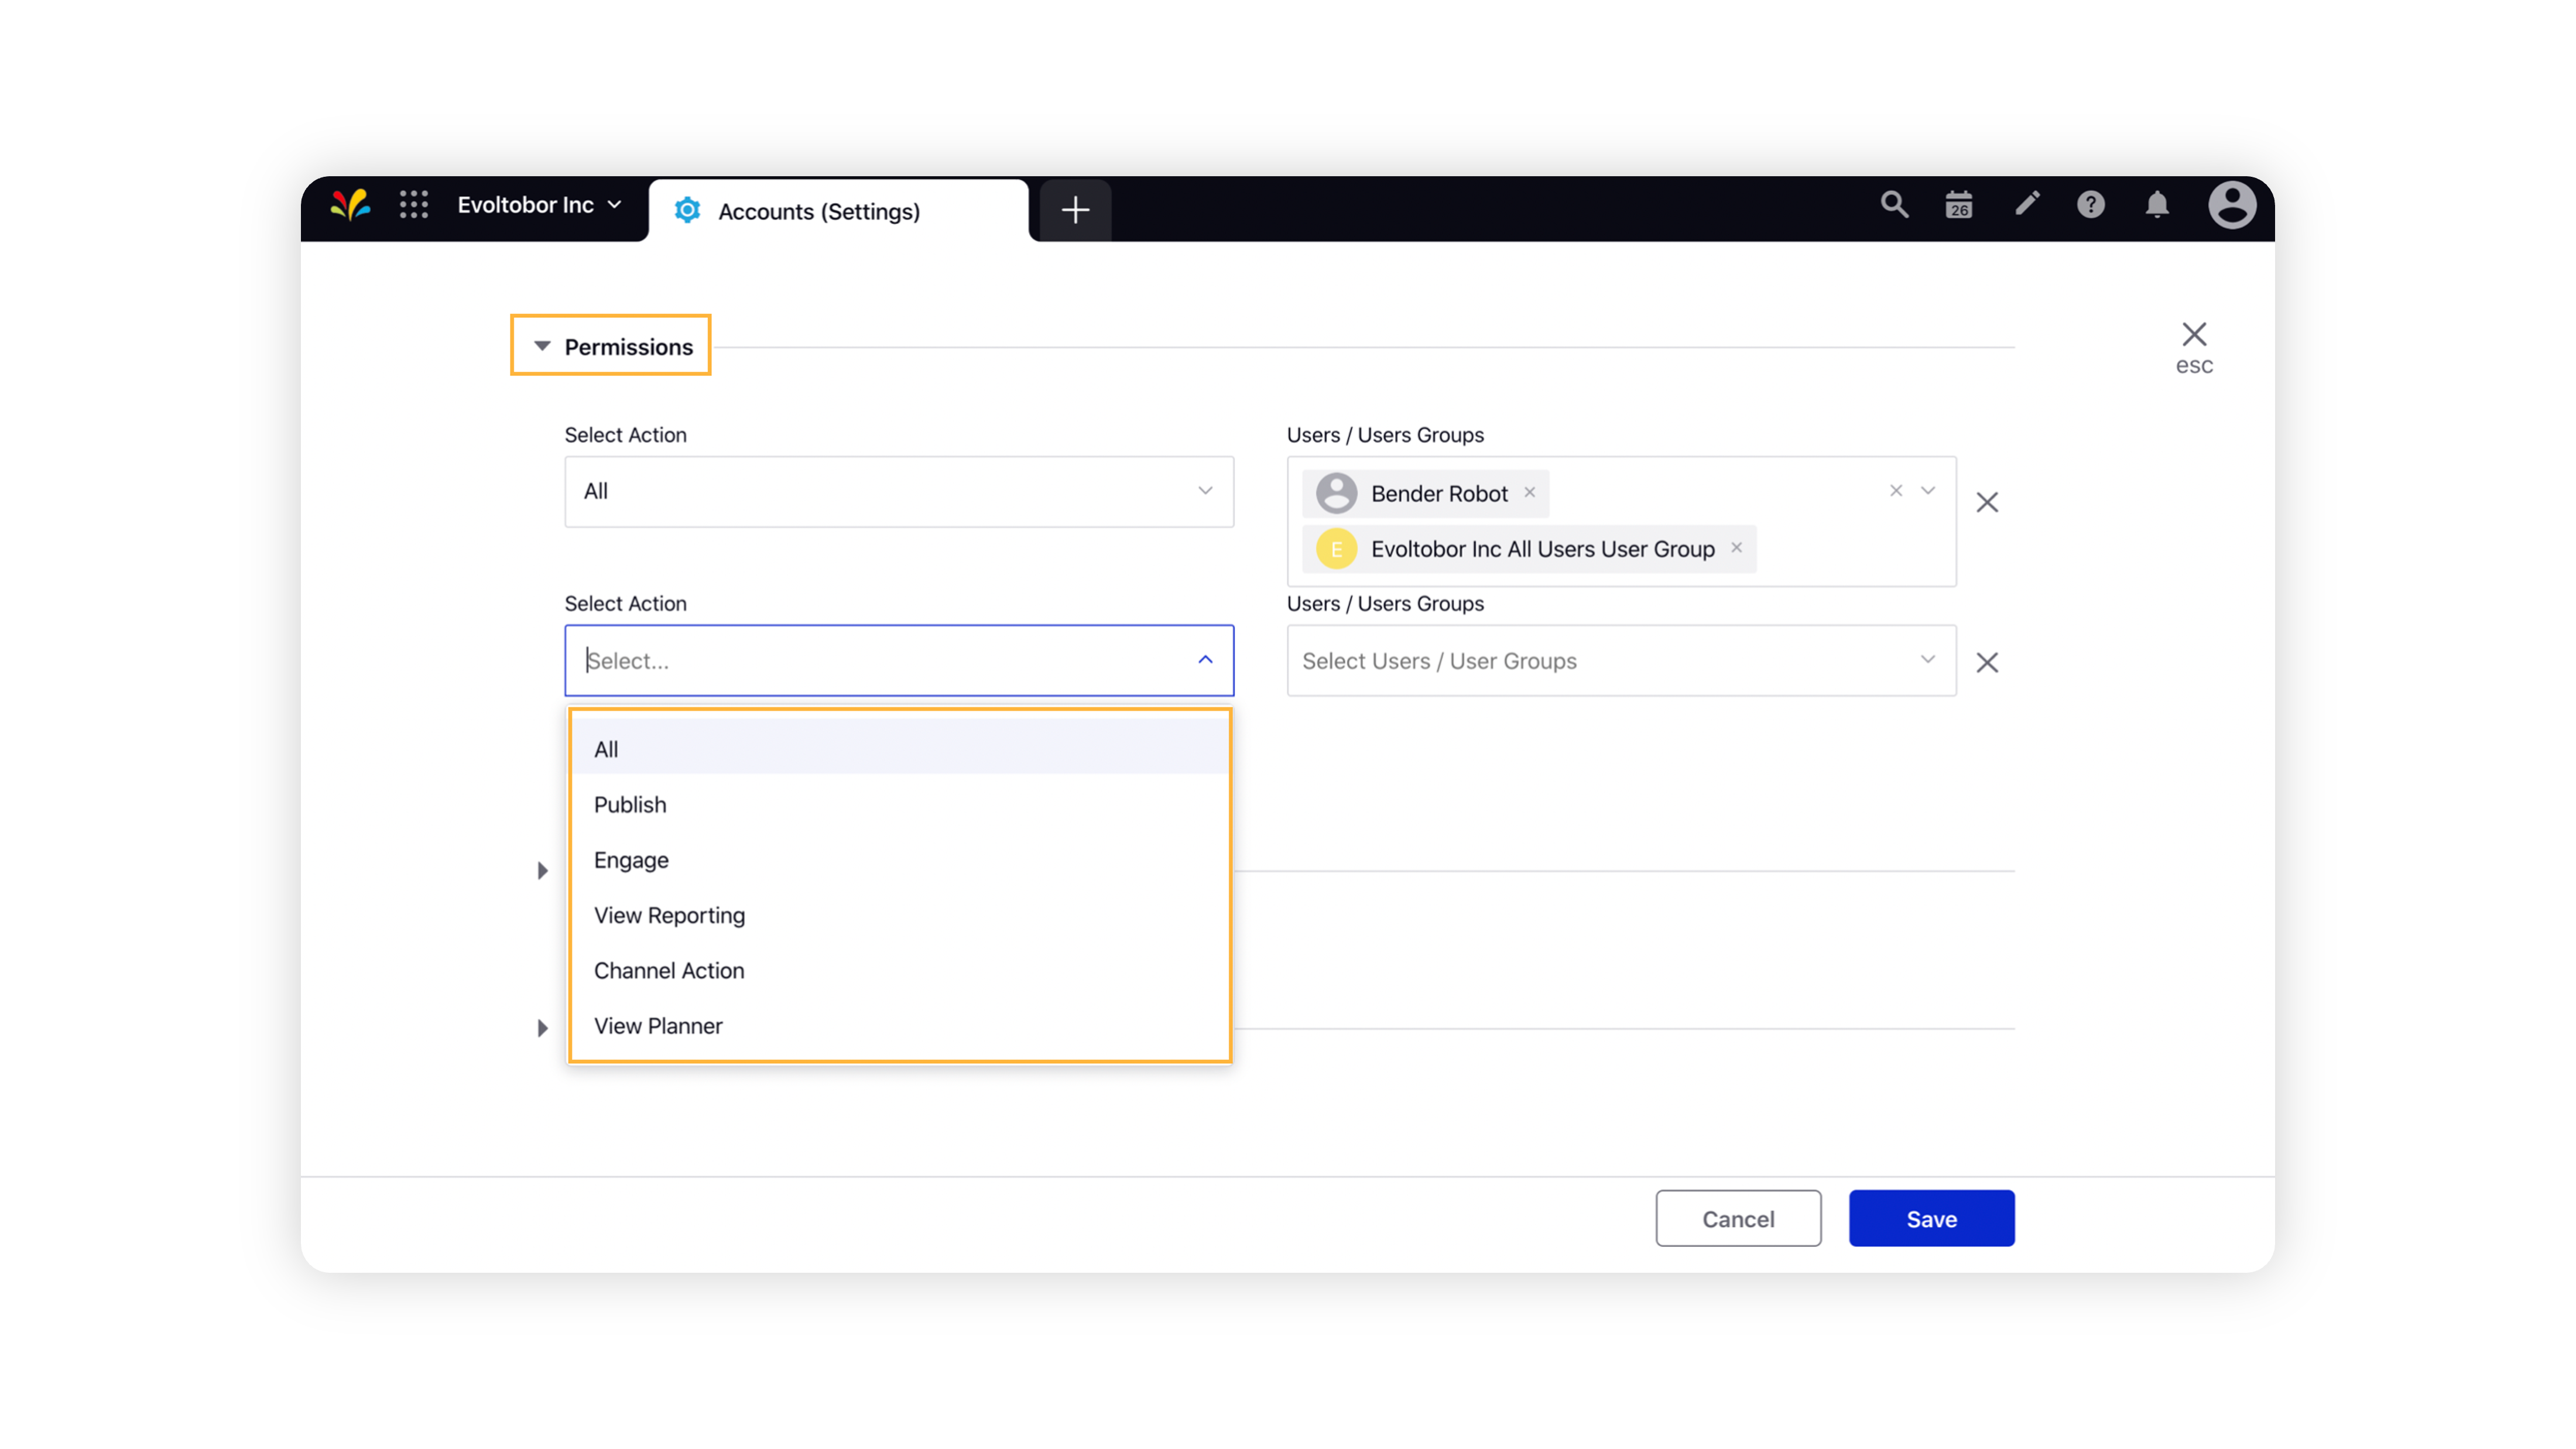Delete the first permission row

1987,502
